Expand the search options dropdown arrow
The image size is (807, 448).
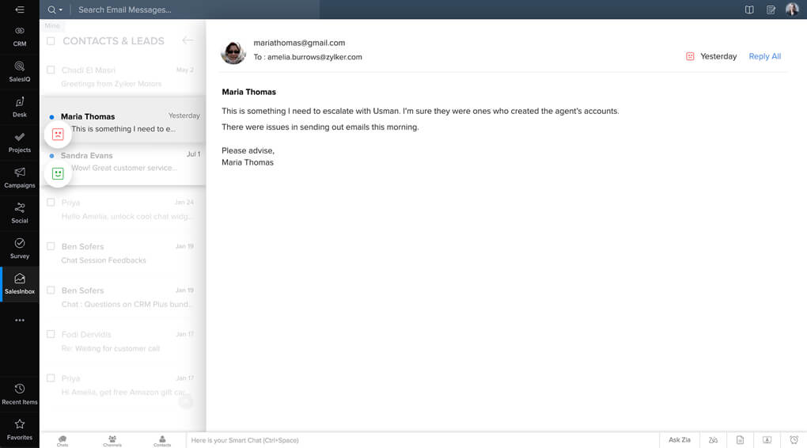point(61,9)
